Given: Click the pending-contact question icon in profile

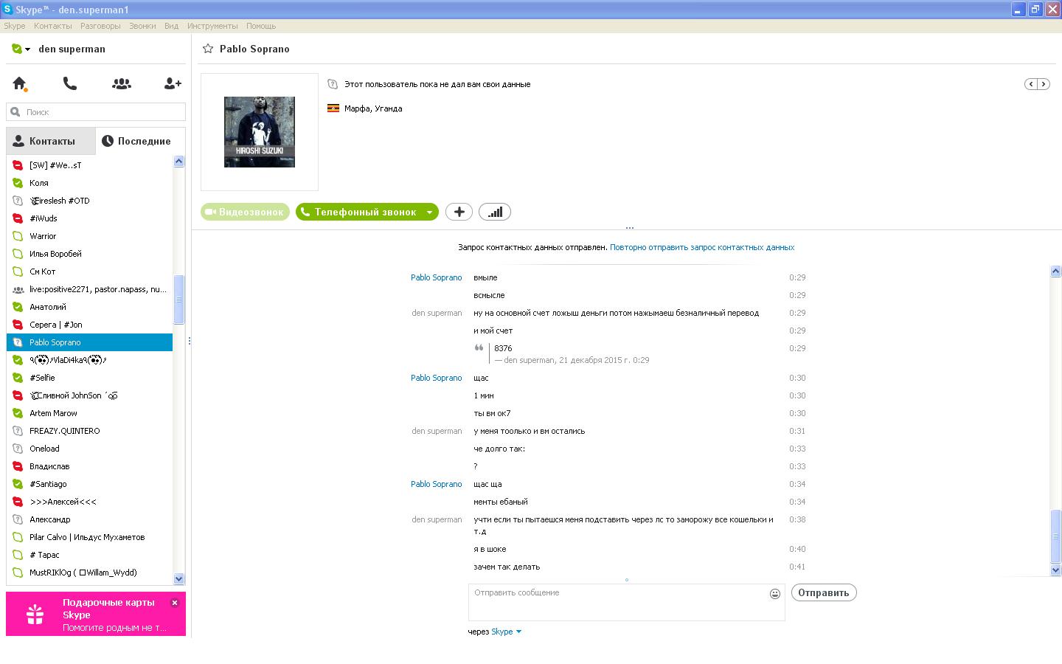Looking at the screenshot, I should click(x=333, y=84).
